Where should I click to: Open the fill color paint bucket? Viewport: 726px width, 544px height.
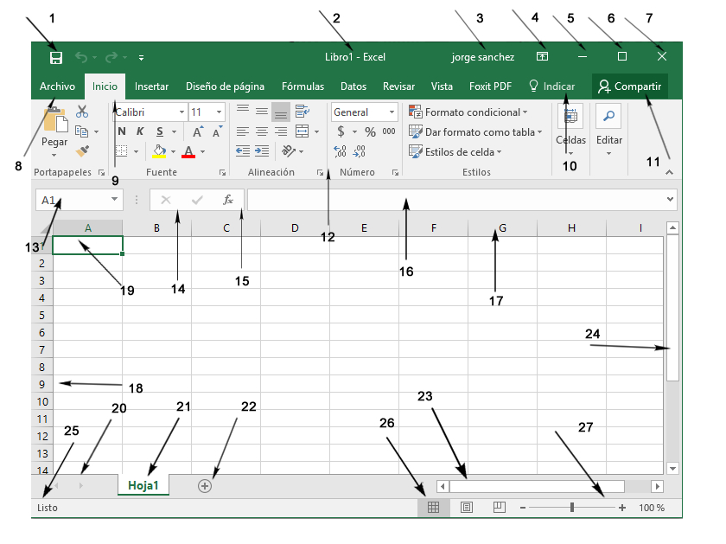pyautogui.click(x=160, y=152)
